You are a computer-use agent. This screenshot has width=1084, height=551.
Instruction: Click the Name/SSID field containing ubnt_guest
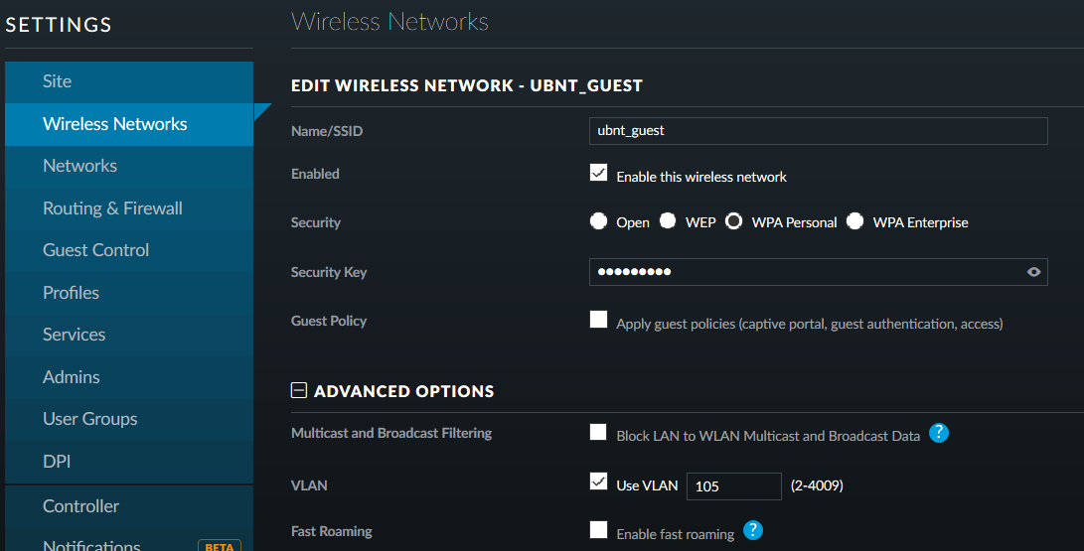pyautogui.click(x=818, y=131)
